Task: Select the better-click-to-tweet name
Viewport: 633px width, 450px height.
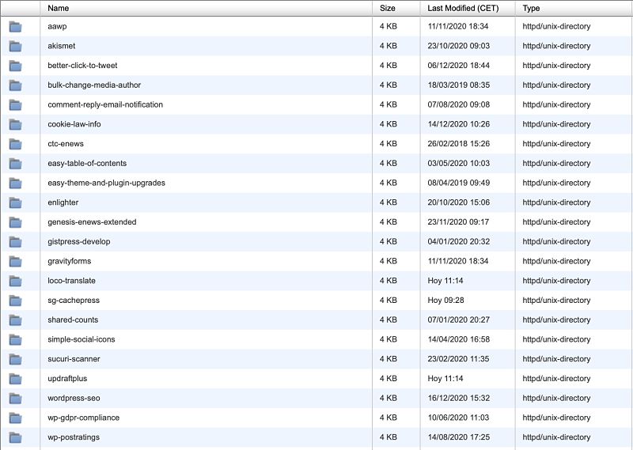Action: [82, 66]
